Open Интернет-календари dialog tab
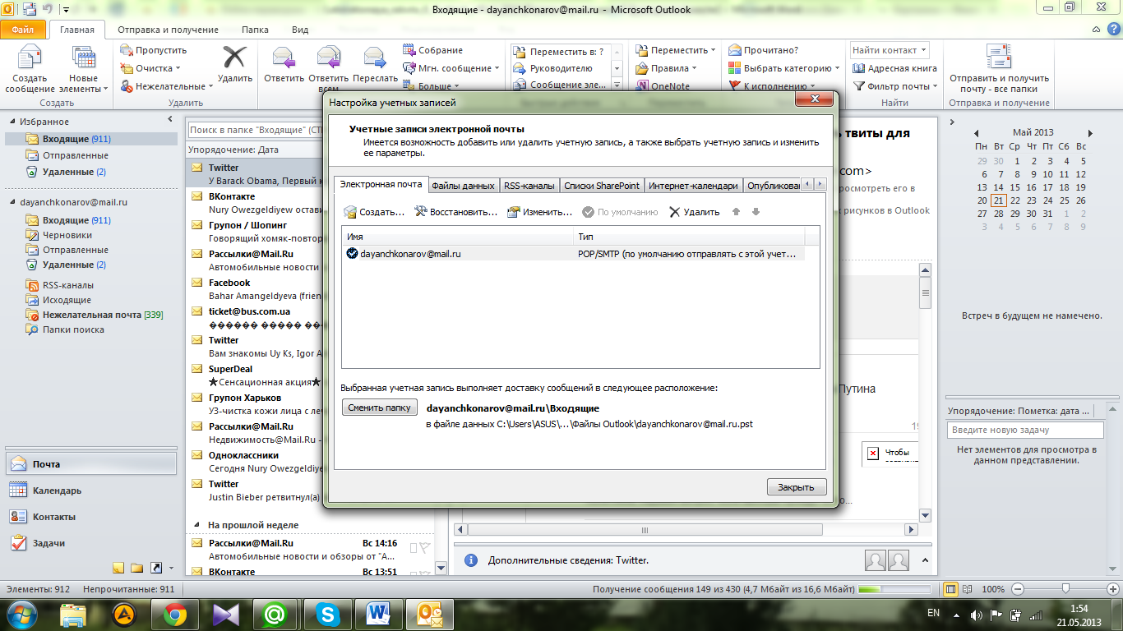 [x=693, y=186]
